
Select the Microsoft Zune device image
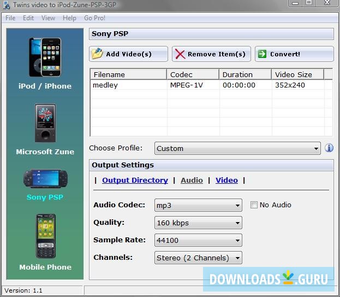45,123
